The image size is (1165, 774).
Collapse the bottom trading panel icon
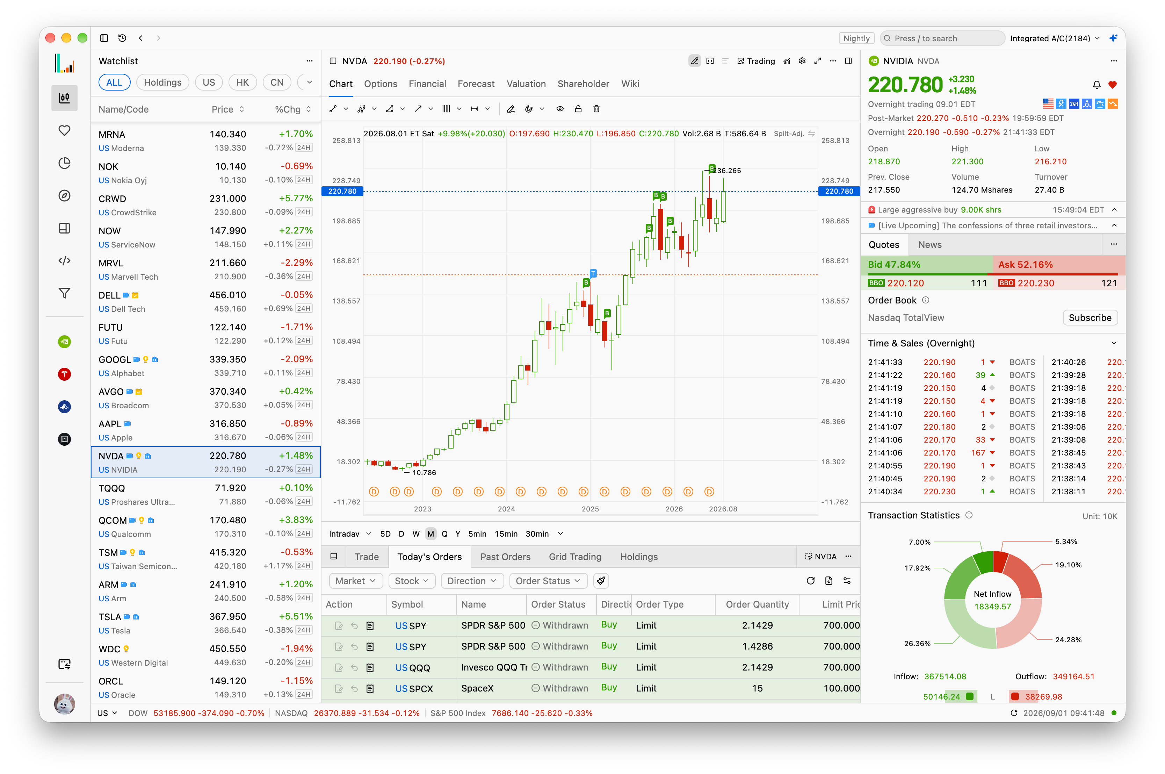(334, 557)
